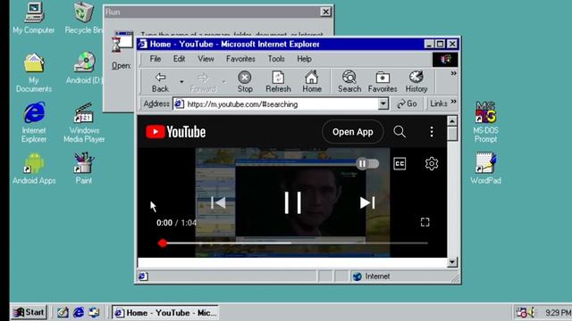
Task: Toggle the autoplay switch
Action: click(x=367, y=164)
